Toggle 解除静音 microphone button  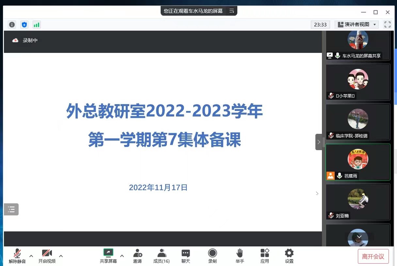coord(17,256)
